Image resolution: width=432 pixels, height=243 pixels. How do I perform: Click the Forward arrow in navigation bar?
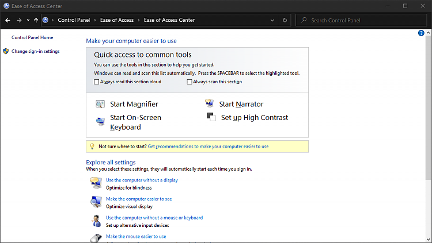coord(19,20)
